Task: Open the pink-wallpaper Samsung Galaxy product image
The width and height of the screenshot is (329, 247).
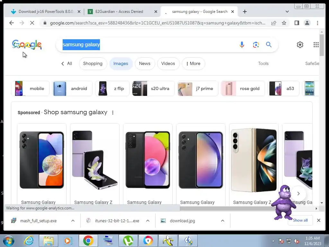Action: pyautogui.click(x=148, y=160)
